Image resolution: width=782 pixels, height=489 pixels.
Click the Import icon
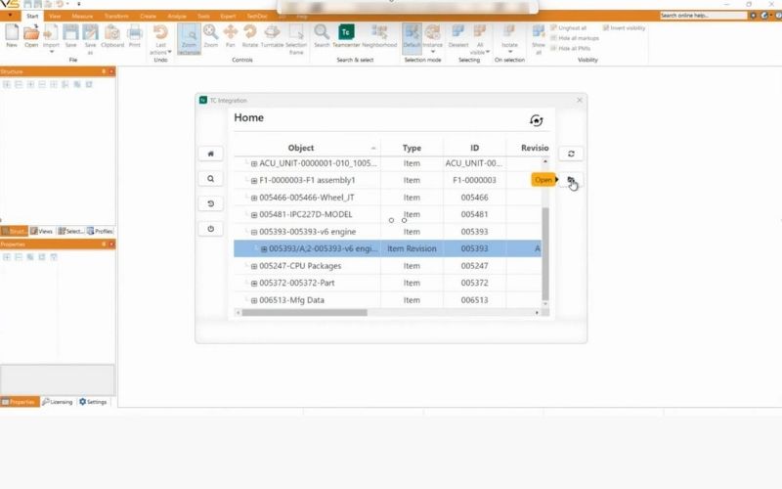coord(51,33)
